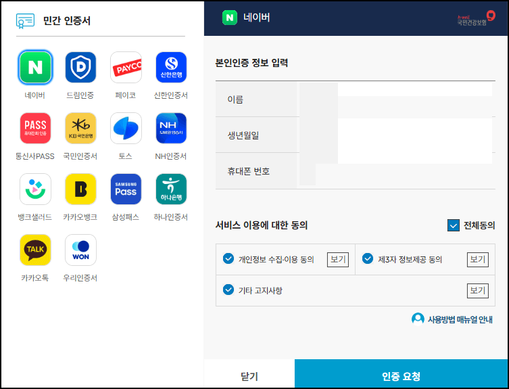The width and height of the screenshot is (509, 389).
Task: Click the 네이버 label under icon
Action: (x=34, y=95)
